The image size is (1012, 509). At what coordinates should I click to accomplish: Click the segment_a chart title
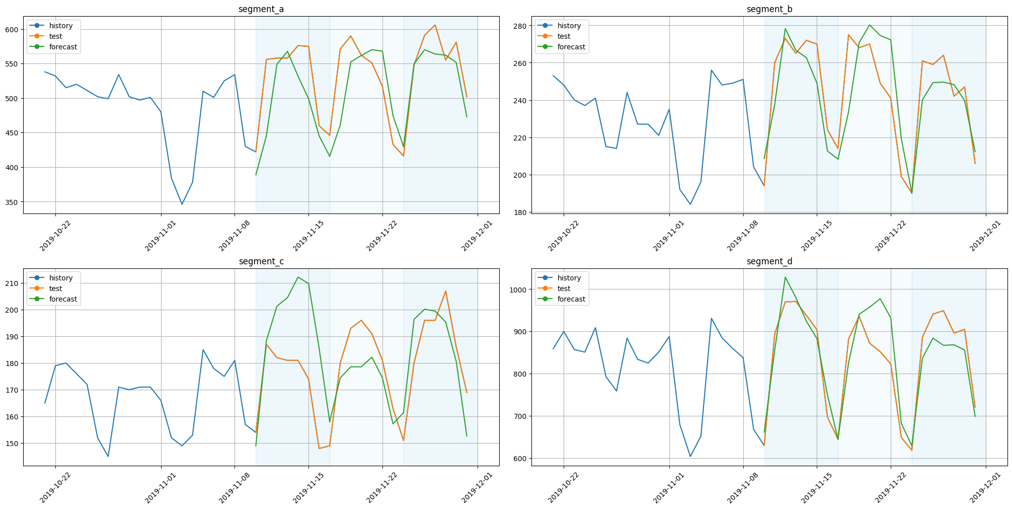(x=261, y=9)
